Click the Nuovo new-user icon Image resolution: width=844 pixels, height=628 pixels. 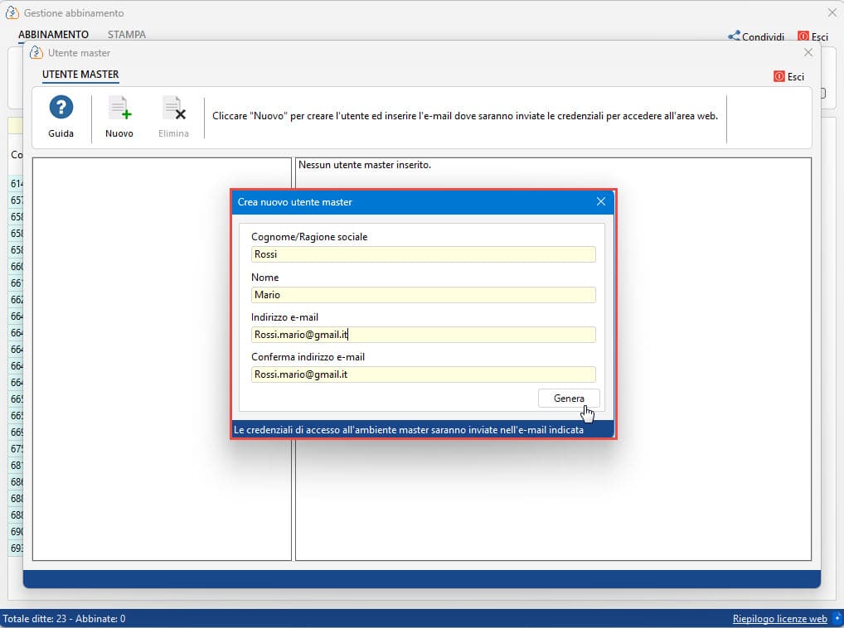point(119,108)
